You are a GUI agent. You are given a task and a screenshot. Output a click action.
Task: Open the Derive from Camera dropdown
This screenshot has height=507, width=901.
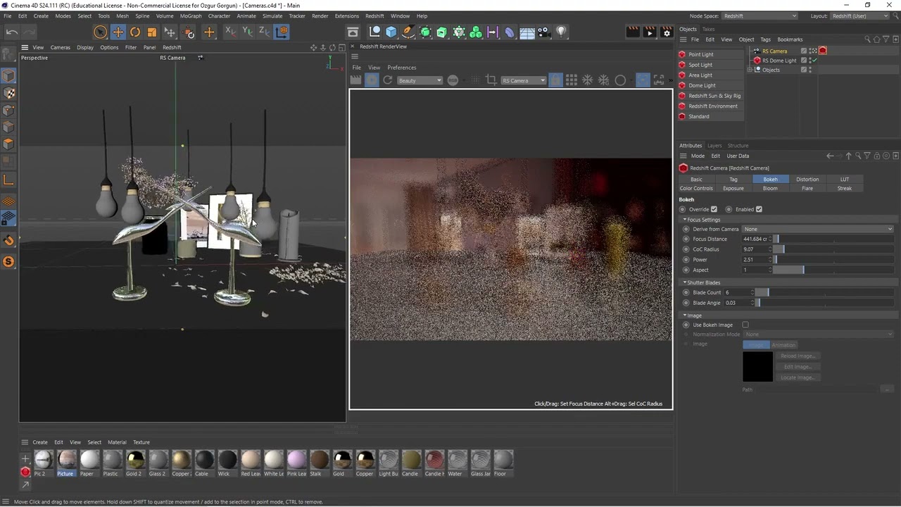818,229
